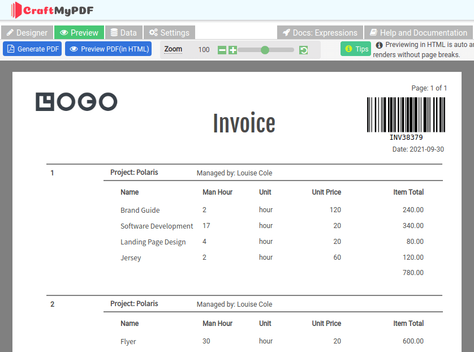Click the eye icon on Preview tab
The height and width of the screenshot is (352, 474).
[64, 32]
